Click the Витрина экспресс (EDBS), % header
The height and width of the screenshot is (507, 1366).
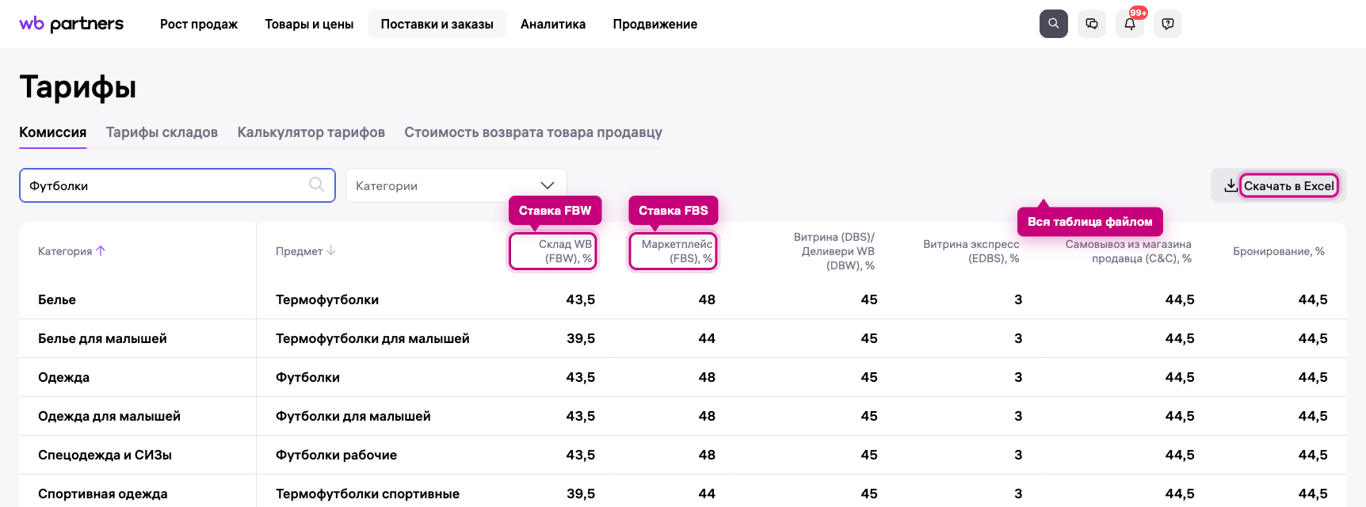coord(971,251)
